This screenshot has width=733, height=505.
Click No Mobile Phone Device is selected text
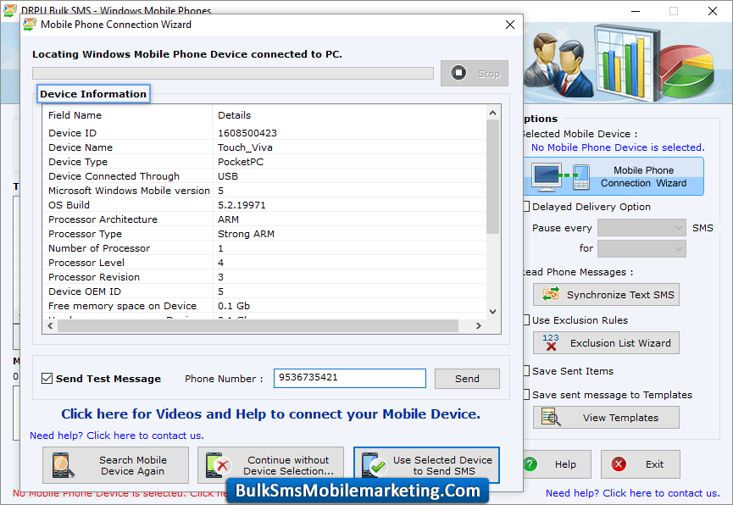tap(618, 147)
